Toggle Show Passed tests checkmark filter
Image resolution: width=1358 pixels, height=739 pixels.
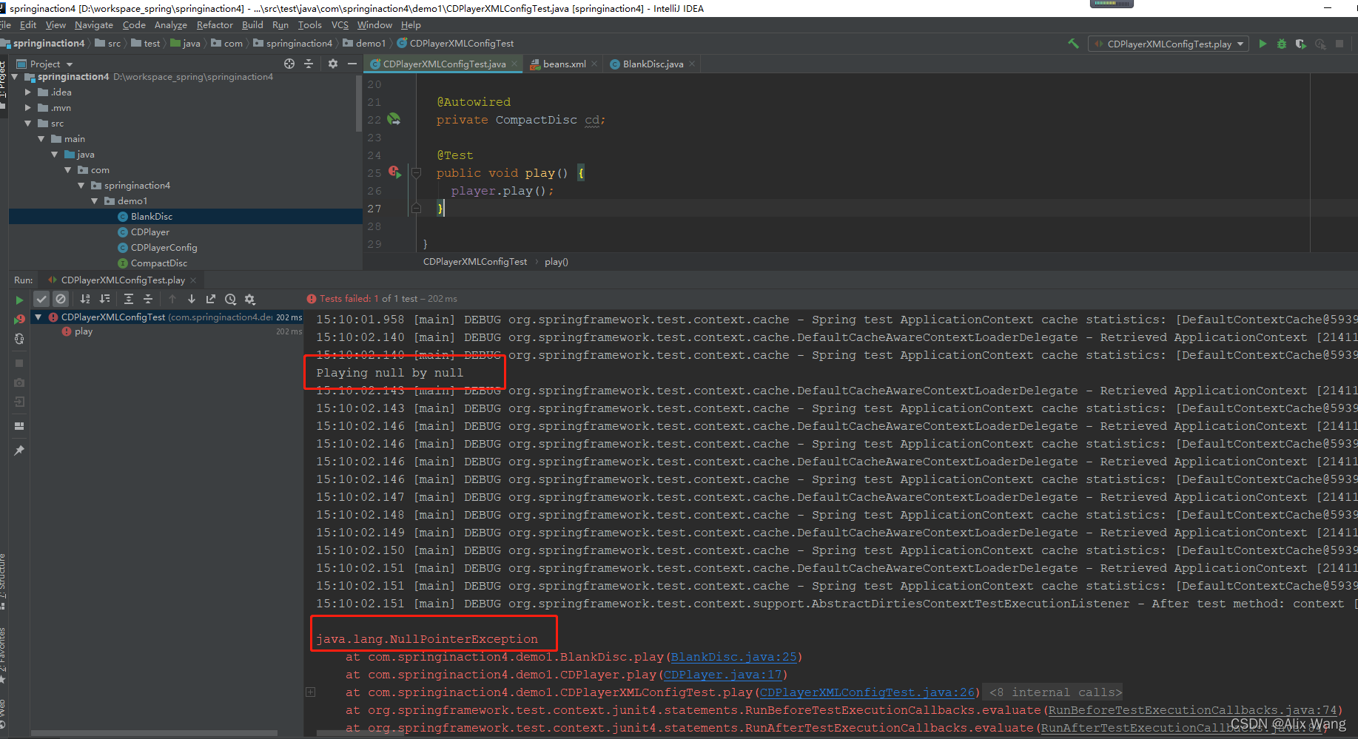click(x=41, y=299)
